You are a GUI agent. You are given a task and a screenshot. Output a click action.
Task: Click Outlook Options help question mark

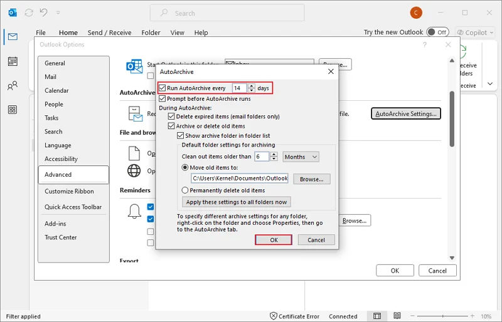click(425, 44)
